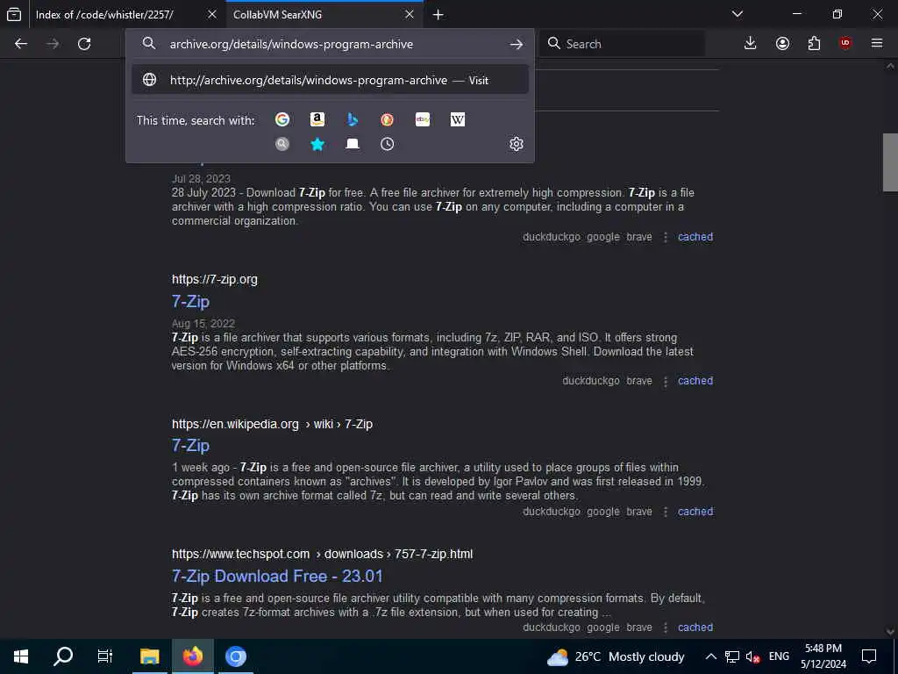Search this time with DuckDuckGo
898x674 pixels.
[387, 119]
